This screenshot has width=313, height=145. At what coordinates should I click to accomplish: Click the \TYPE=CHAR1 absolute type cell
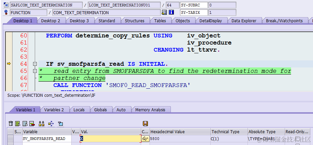266,138
